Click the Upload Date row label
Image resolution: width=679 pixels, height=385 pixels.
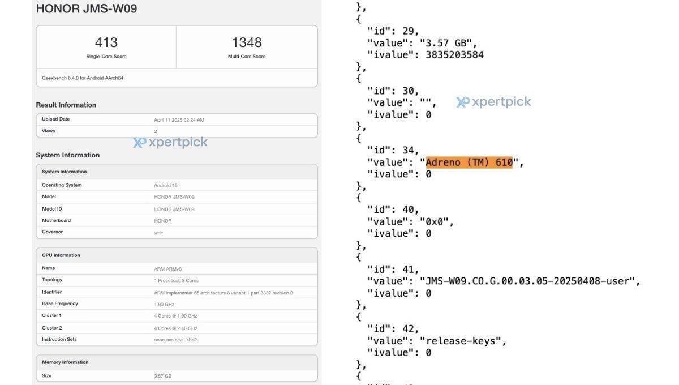point(55,119)
